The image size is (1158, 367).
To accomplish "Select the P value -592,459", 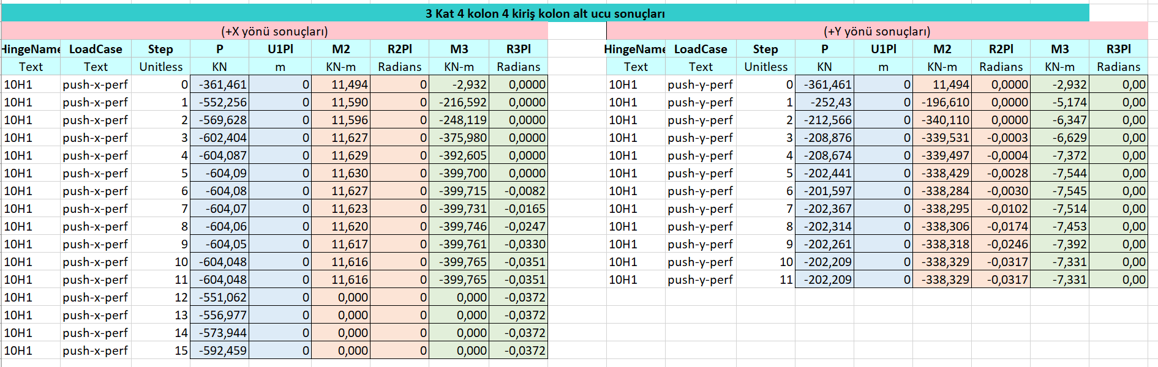I will click(x=220, y=350).
